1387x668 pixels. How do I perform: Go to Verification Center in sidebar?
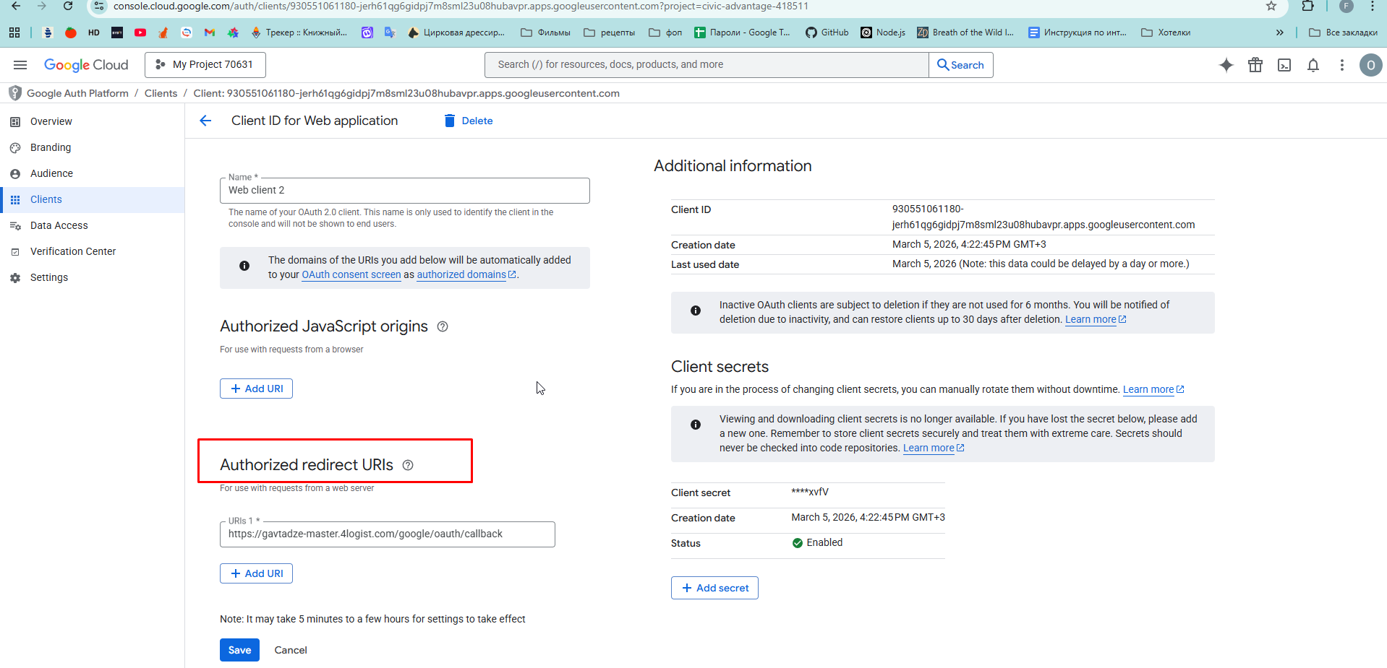[72, 251]
